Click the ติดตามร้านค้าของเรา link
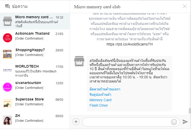This screenshot has width=191, height=130. 105,89
